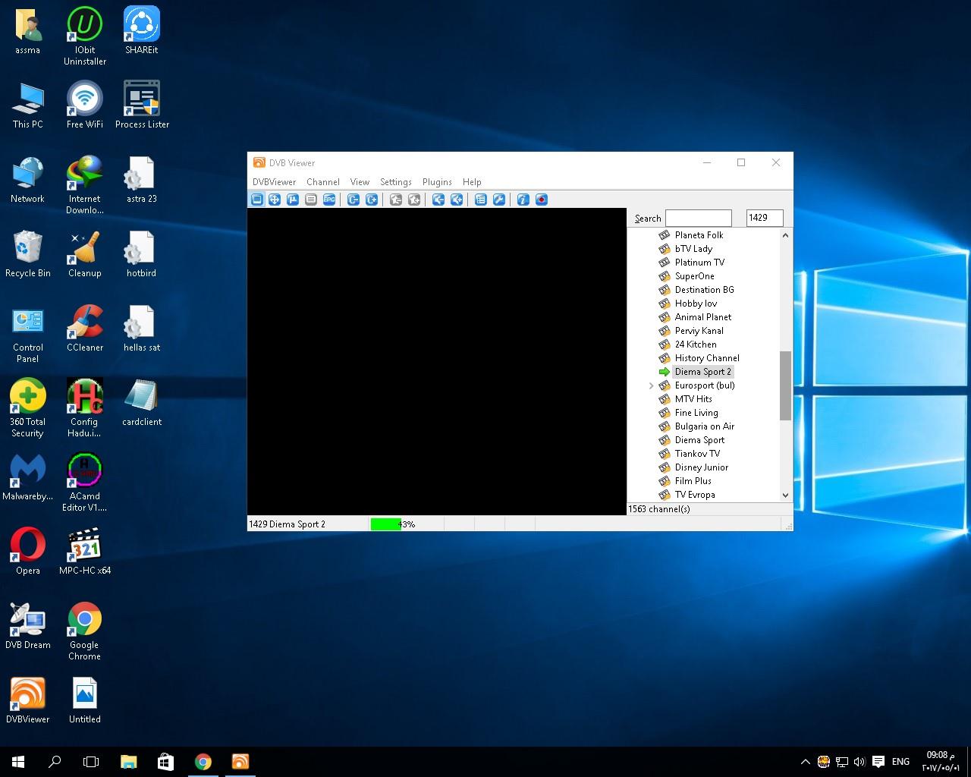This screenshot has height=777, width=971.
Task: Click the taskbar volume speaker icon
Action: coord(859,762)
